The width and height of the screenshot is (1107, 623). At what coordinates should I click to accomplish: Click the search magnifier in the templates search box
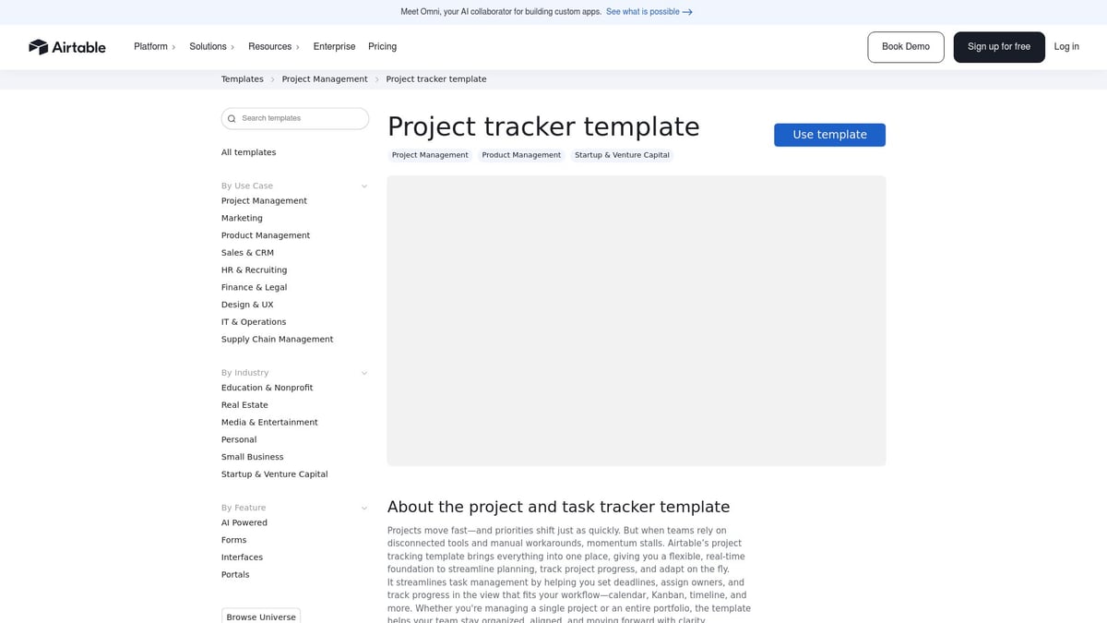(x=232, y=118)
